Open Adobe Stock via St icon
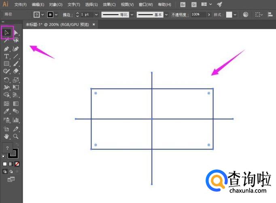This screenshot has height=203, width=276. [x=193, y=4]
